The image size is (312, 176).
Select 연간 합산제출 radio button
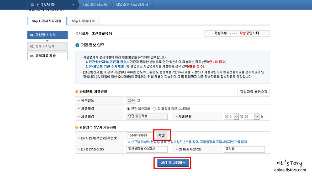click(128, 109)
